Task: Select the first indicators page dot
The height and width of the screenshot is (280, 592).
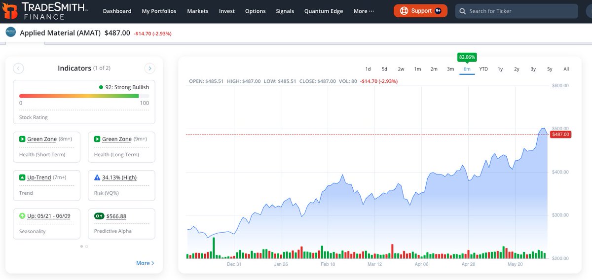Action: point(81,246)
